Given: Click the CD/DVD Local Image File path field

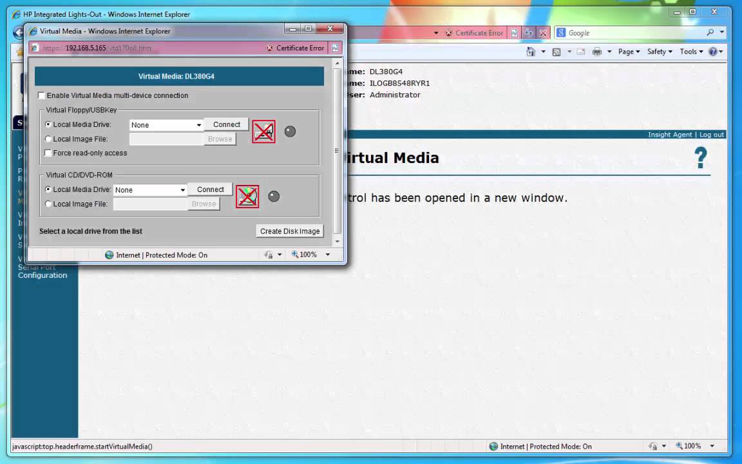Looking at the screenshot, I should [x=150, y=204].
